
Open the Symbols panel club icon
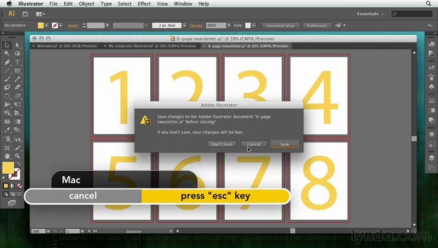[431, 87]
